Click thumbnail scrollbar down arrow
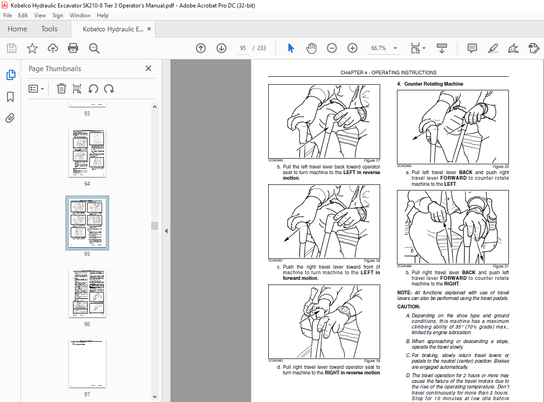This screenshot has width=544, height=402. tap(155, 396)
